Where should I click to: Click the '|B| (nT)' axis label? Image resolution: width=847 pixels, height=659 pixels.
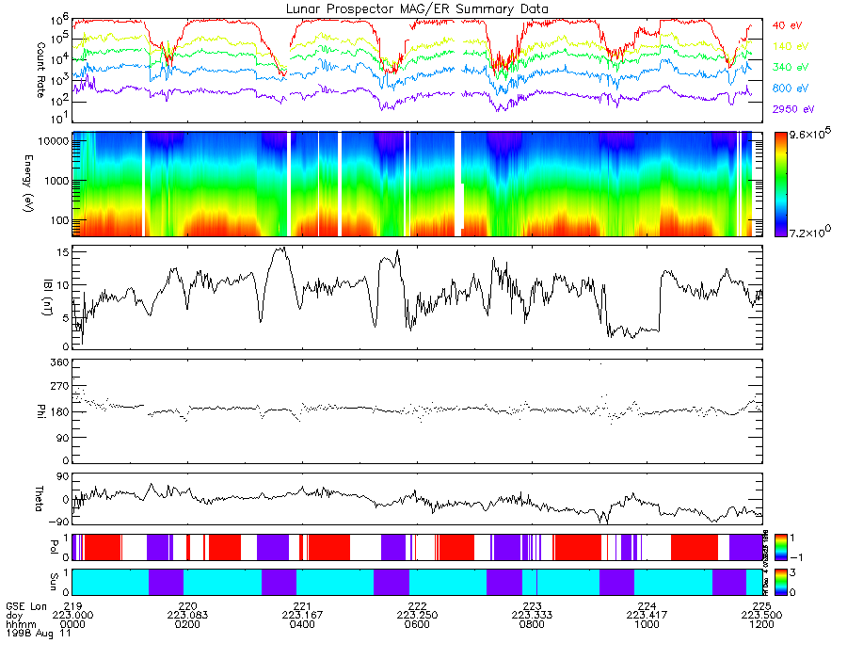click(x=48, y=297)
